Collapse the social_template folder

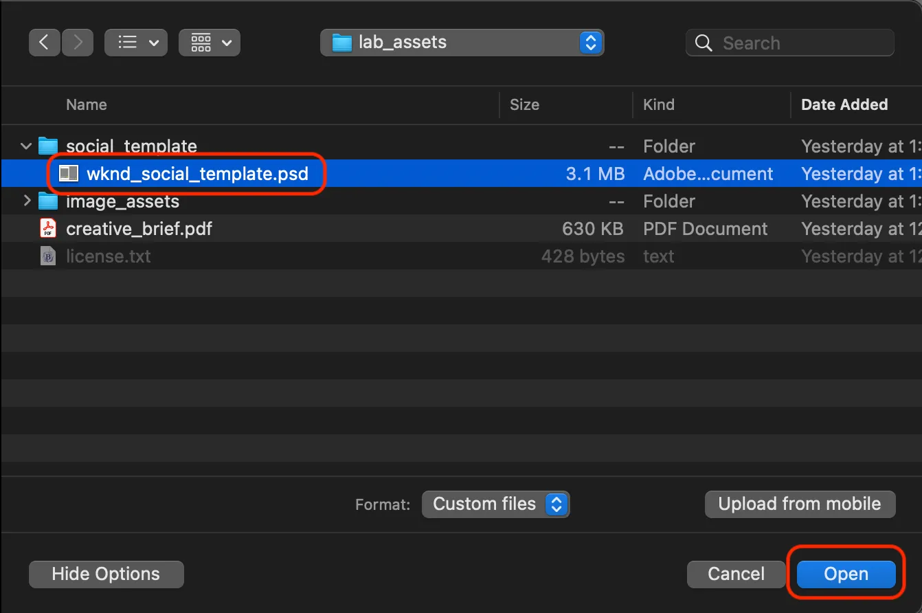(26, 146)
